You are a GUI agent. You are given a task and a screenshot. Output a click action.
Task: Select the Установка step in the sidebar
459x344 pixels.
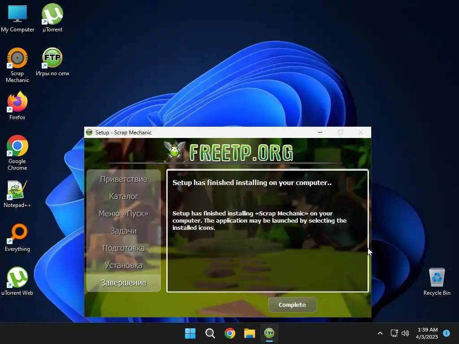(x=124, y=265)
